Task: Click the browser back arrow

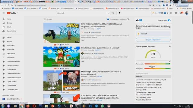Action: click(2, 5)
